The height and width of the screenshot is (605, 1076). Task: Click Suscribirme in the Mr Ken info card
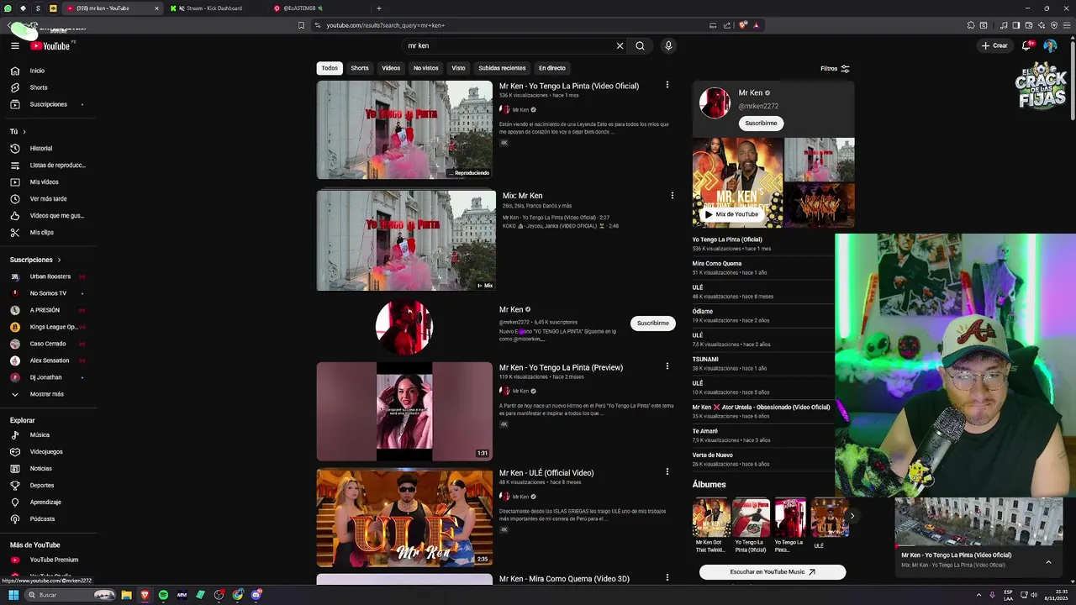pyautogui.click(x=761, y=124)
